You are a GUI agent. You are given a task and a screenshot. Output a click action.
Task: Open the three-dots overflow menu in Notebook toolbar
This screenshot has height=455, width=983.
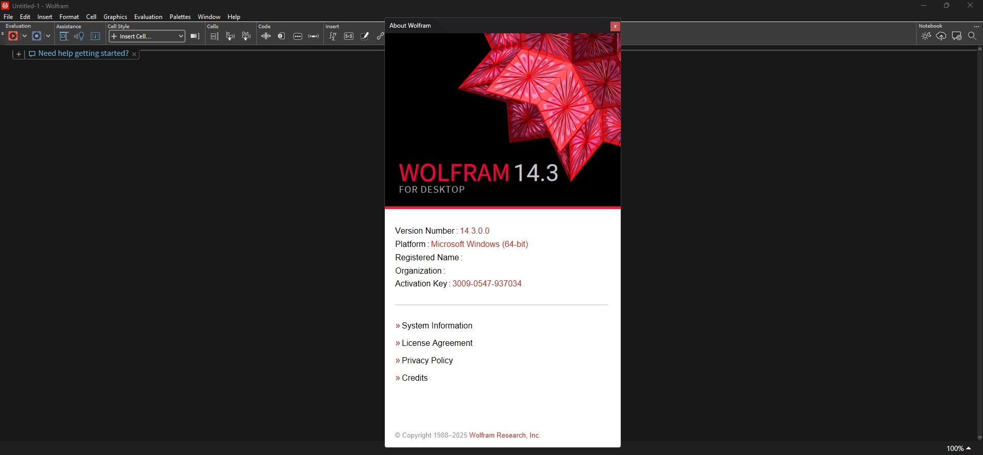point(976,27)
